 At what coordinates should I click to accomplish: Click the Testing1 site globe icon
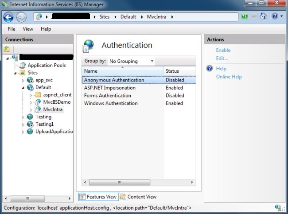point(30,124)
